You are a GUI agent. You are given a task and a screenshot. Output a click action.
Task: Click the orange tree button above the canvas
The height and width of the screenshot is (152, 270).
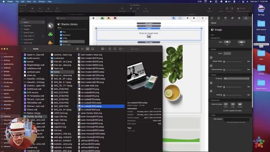coord(109,18)
